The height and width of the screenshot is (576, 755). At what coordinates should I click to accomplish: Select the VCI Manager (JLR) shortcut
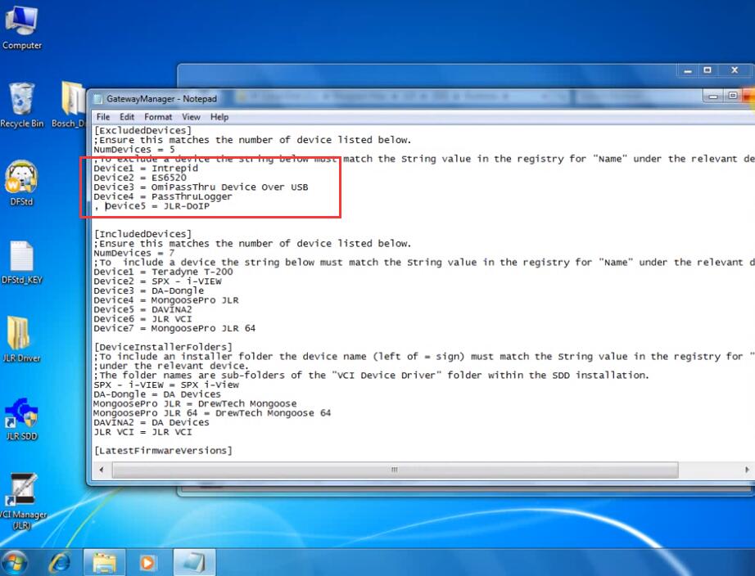click(22, 502)
